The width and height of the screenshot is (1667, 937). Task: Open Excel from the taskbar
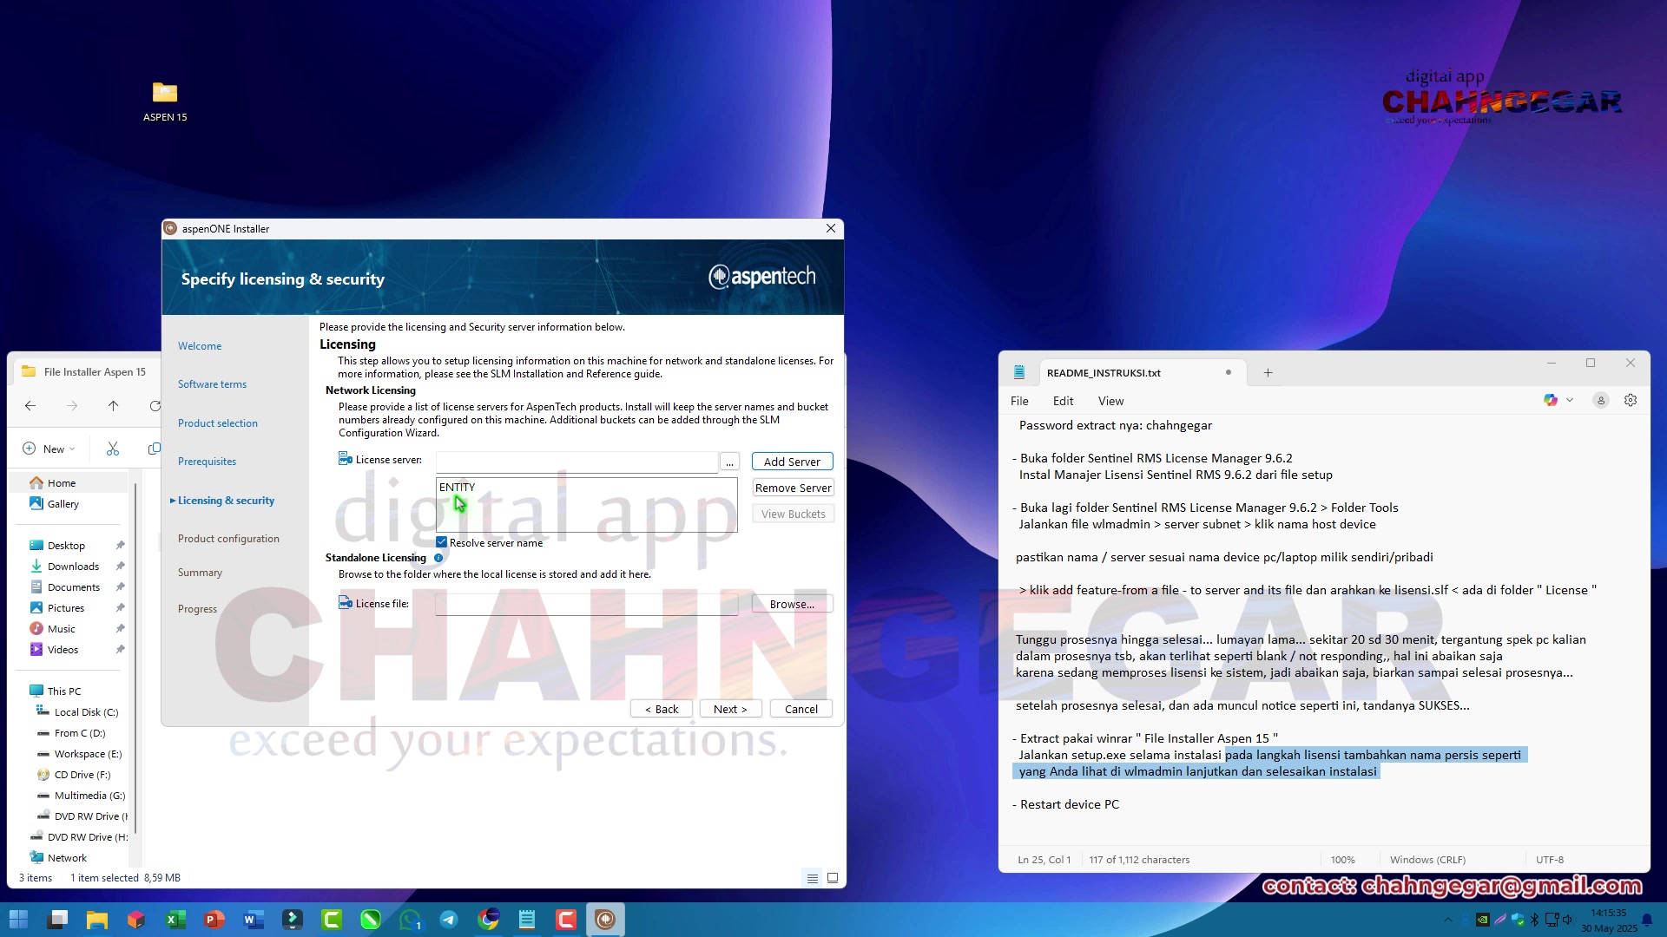coord(175,920)
